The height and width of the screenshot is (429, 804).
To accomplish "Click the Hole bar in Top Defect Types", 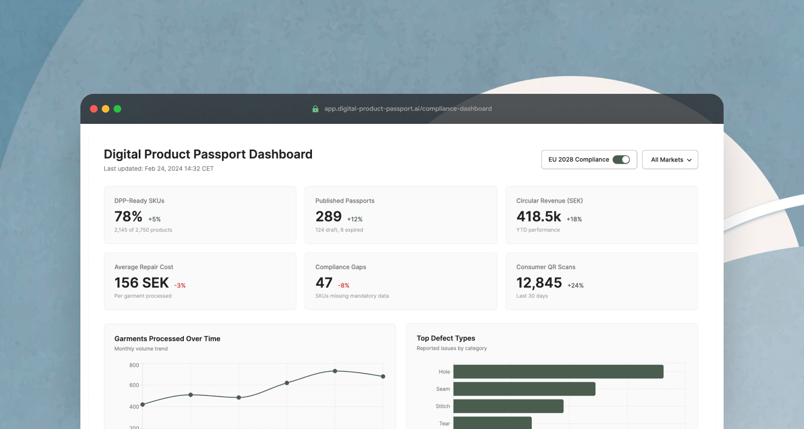I will click(x=559, y=372).
